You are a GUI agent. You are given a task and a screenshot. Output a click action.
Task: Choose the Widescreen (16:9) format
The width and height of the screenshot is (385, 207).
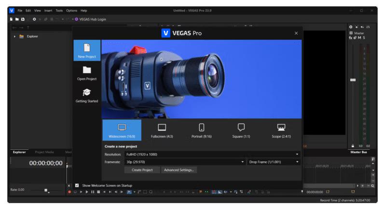[122, 130]
